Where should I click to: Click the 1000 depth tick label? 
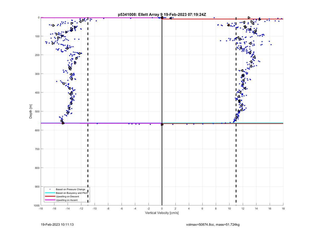[x=37, y=205]
